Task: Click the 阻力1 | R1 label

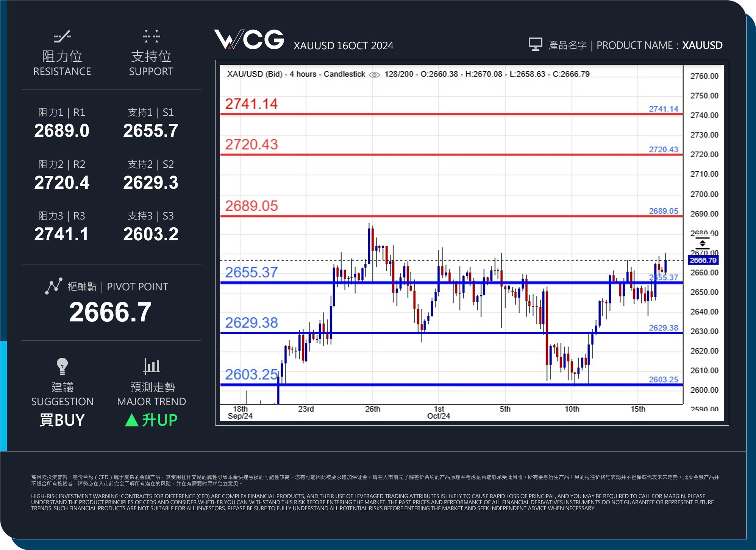Action: click(62, 112)
